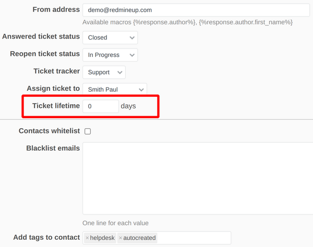313x247 pixels.
Task: Click the Assign ticket to label
Action: coord(53,89)
